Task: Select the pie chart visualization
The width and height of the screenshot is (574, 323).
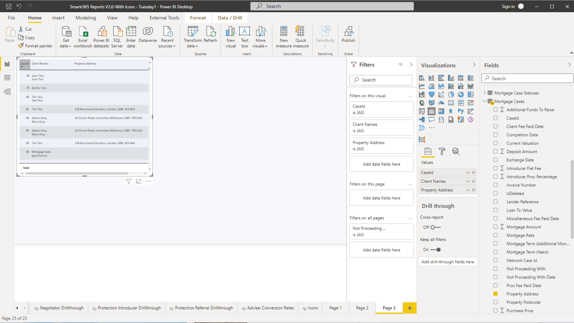Action: pos(451,94)
